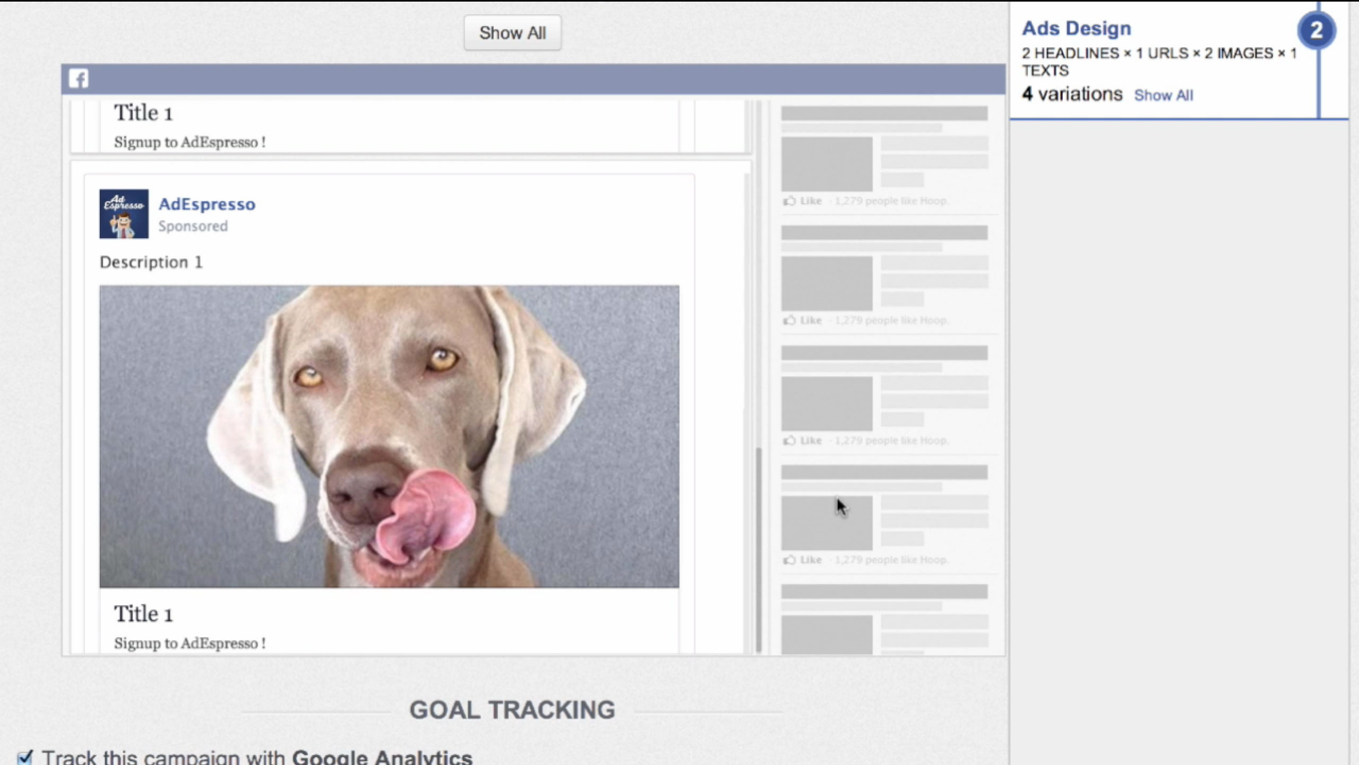Click the step 2 circle badge
1359x765 pixels.
[x=1316, y=31]
